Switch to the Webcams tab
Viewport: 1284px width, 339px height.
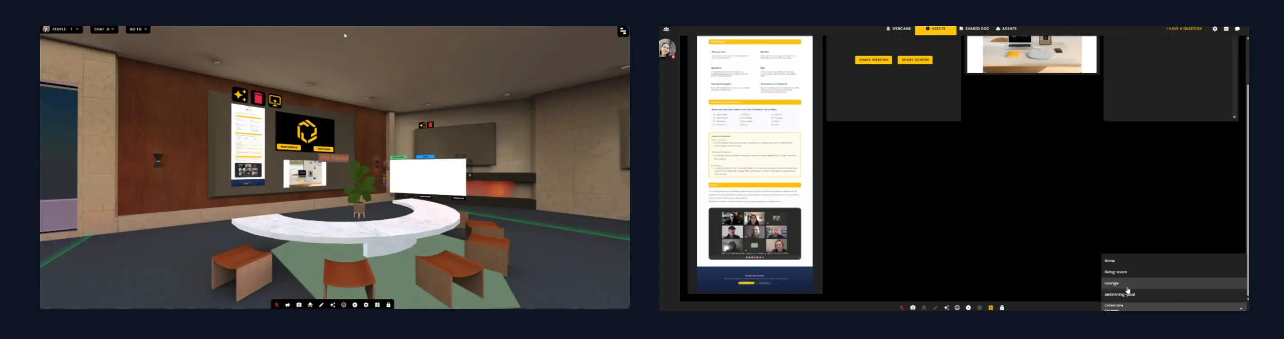[898, 29]
